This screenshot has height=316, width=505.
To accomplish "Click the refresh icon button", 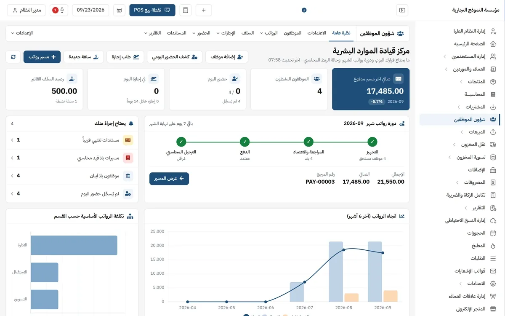I will (x=13, y=56).
